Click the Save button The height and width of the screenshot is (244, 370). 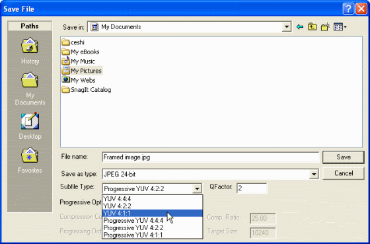click(x=344, y=157)
